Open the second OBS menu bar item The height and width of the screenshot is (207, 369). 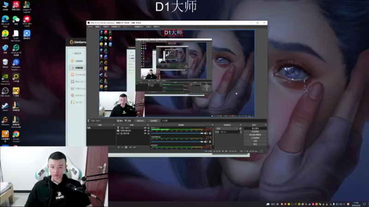(x=98, y=27)
